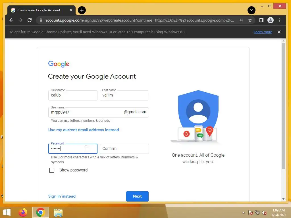Viewport: 291px width, 218px height.
Task: Click the '@gmail.com' suffix text
Action: [135, 112]
